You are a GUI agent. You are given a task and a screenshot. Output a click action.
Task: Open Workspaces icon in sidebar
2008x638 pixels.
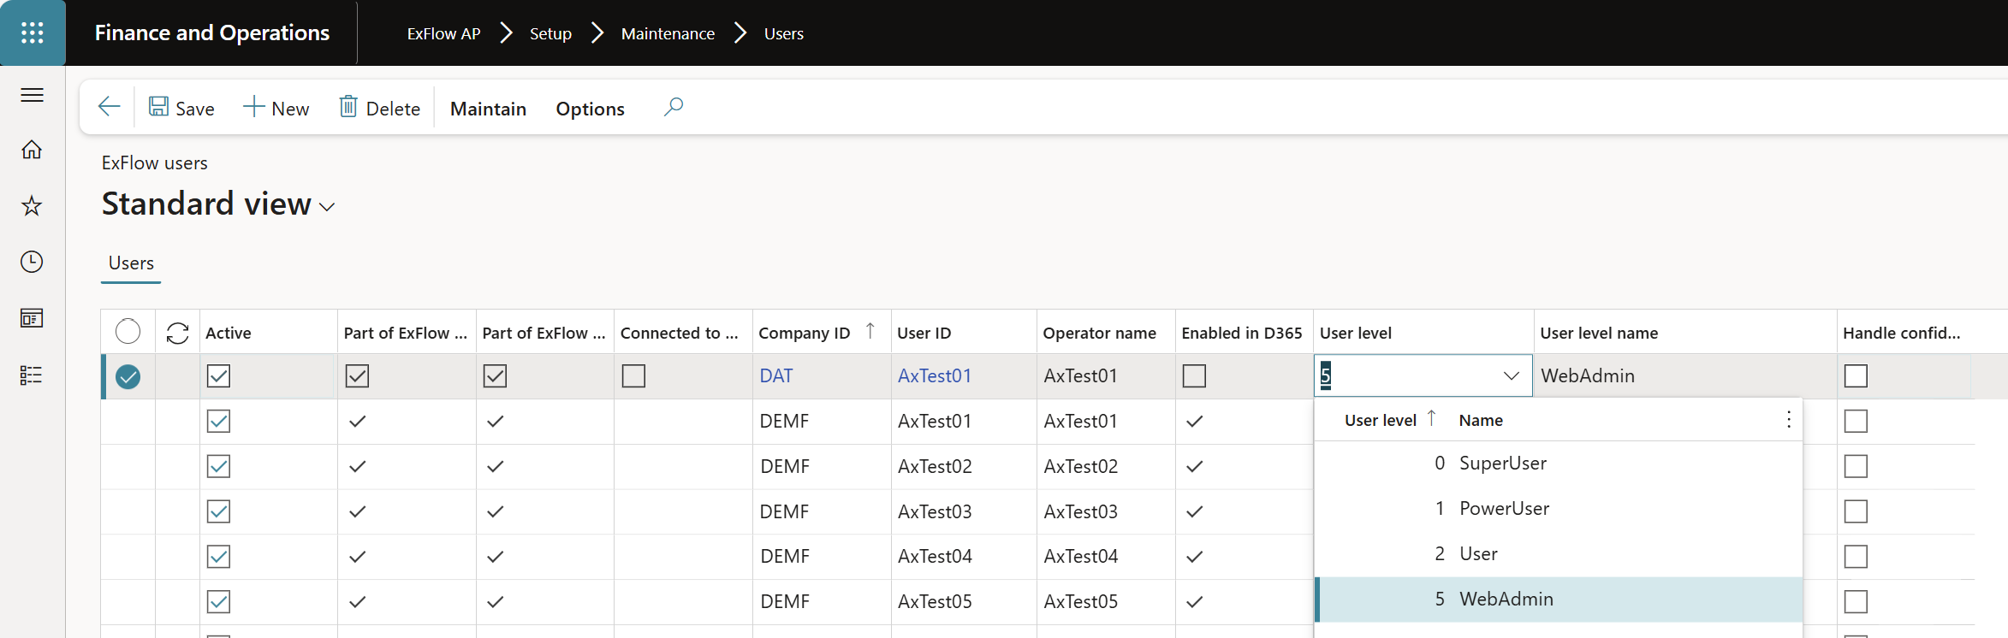[32, 318]
